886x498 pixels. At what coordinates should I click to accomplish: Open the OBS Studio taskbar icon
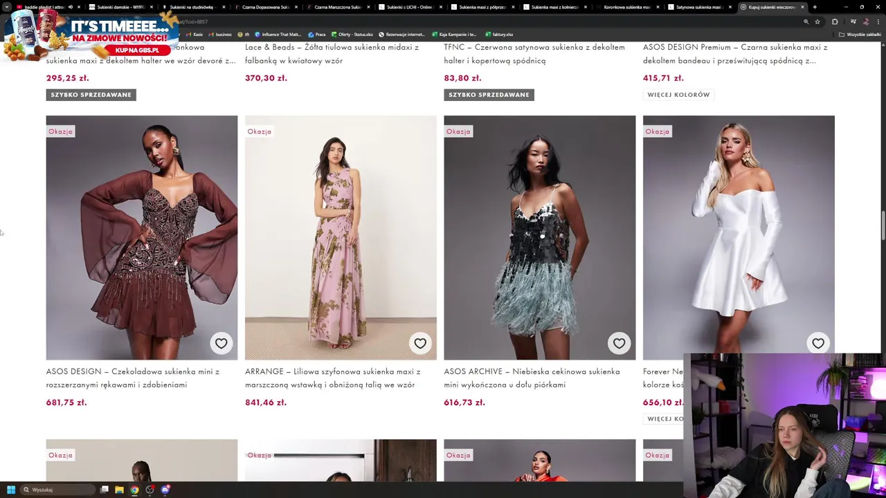(150, 490)
